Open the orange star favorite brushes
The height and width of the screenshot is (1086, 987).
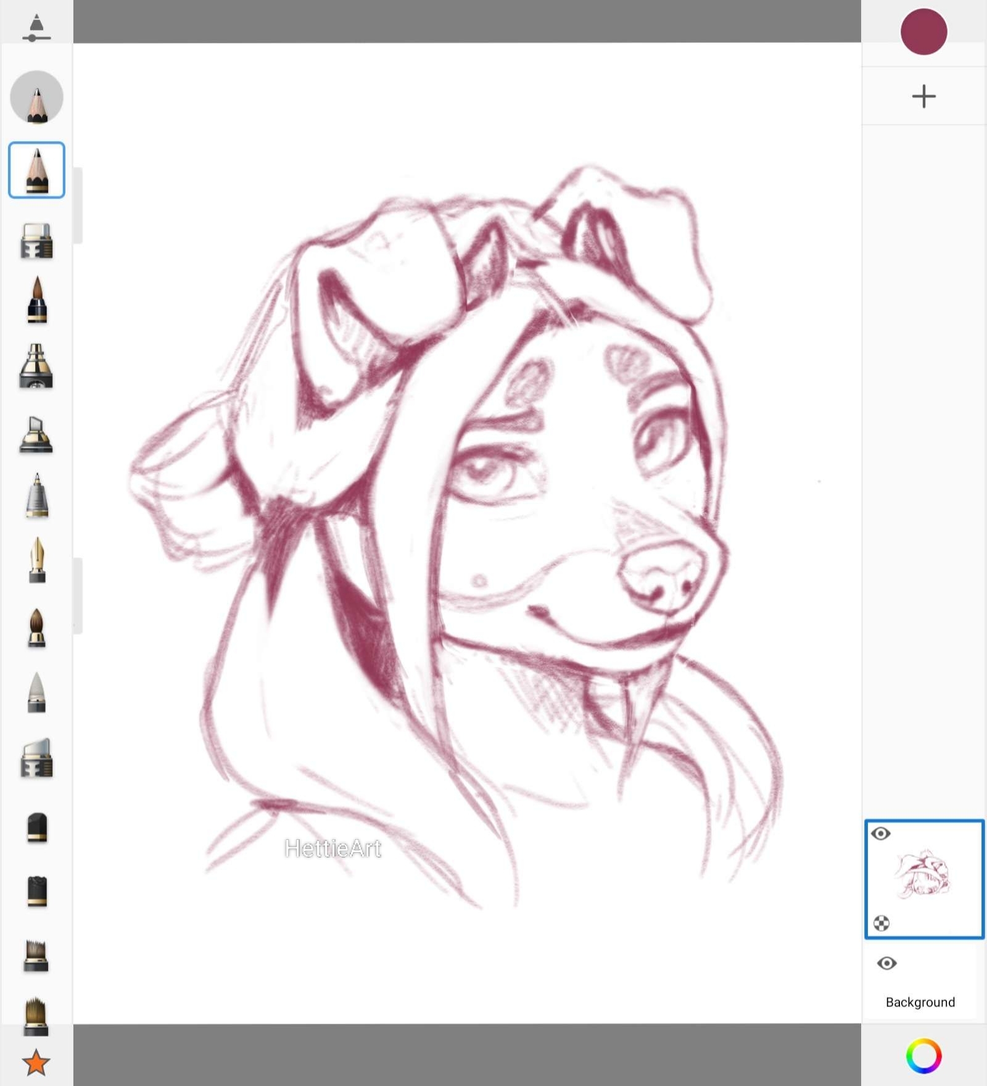tap(36, 1062)
